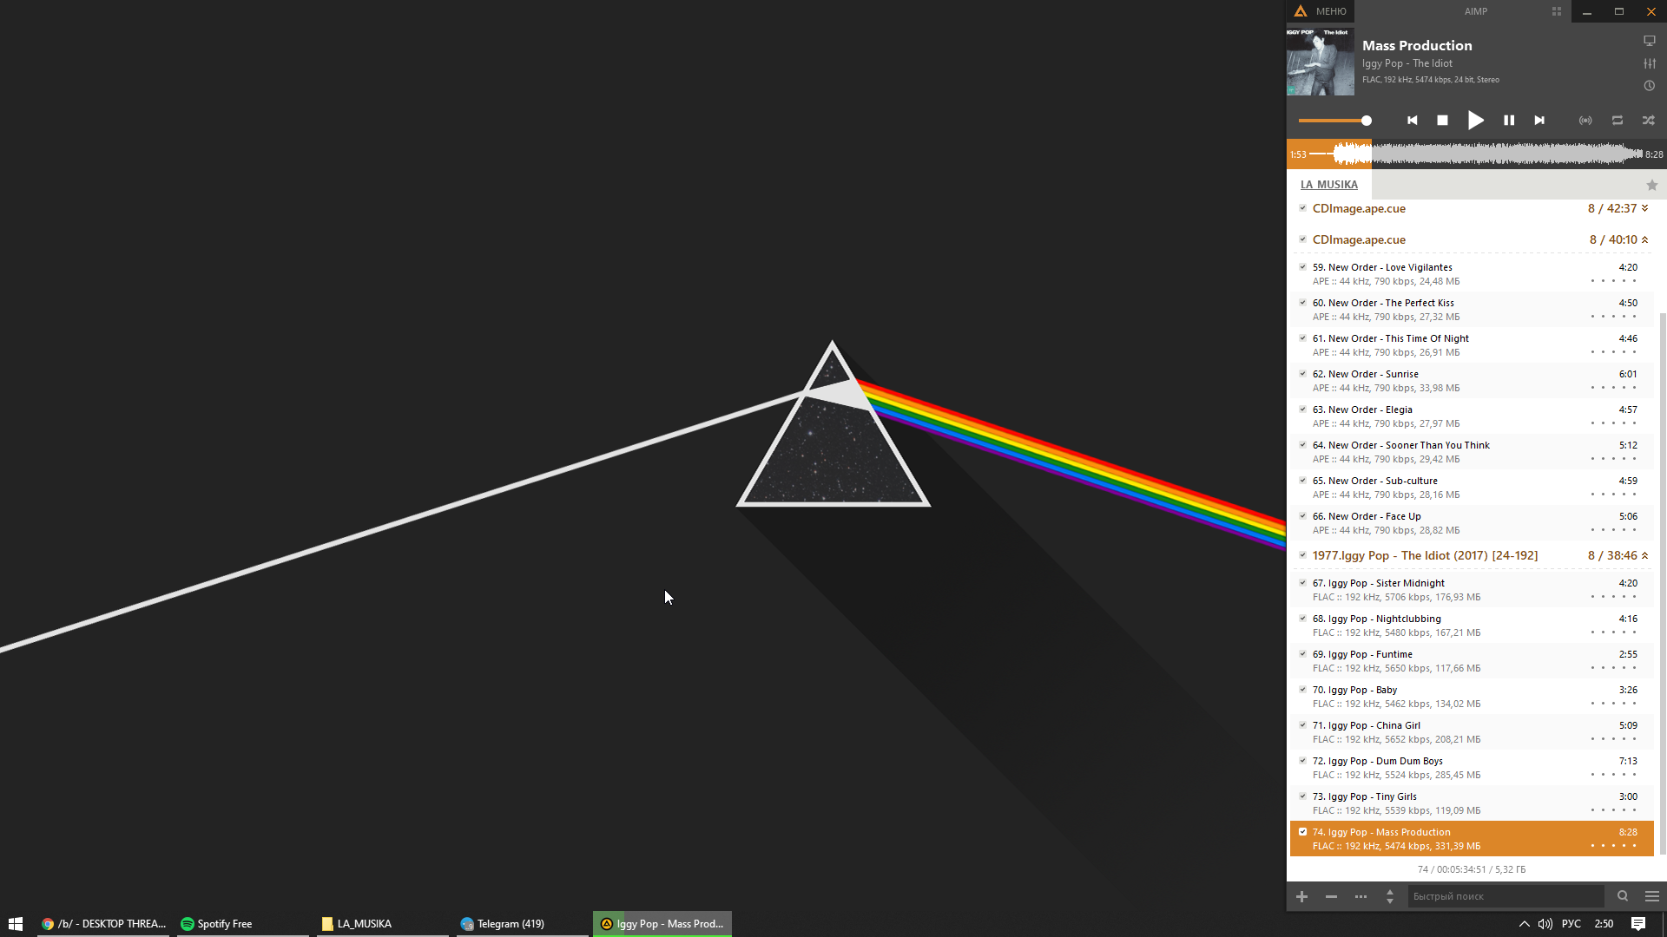Open the notification center icon

1638,924
